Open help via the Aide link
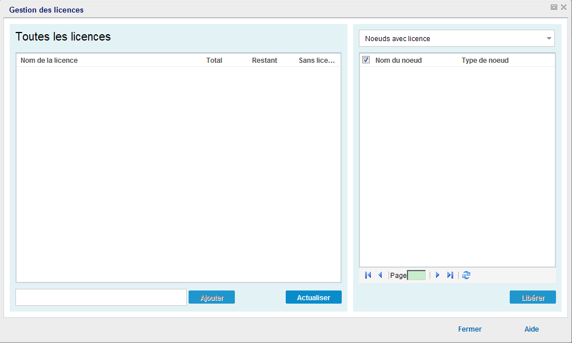This screenshot has height=343, width=572. click(531, 329)
